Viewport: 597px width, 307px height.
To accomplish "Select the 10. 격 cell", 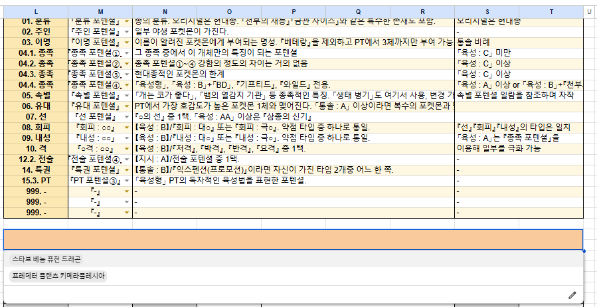I will click(x=36, y=149).
